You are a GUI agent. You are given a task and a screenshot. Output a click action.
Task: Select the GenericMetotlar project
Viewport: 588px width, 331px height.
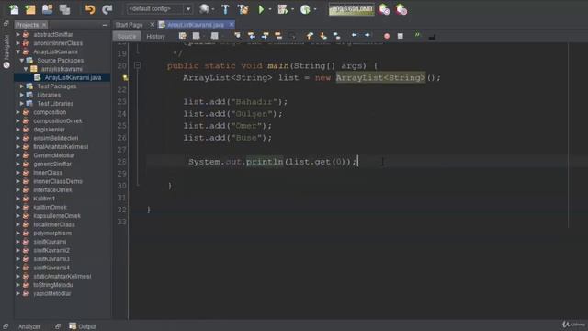[54, 155]
